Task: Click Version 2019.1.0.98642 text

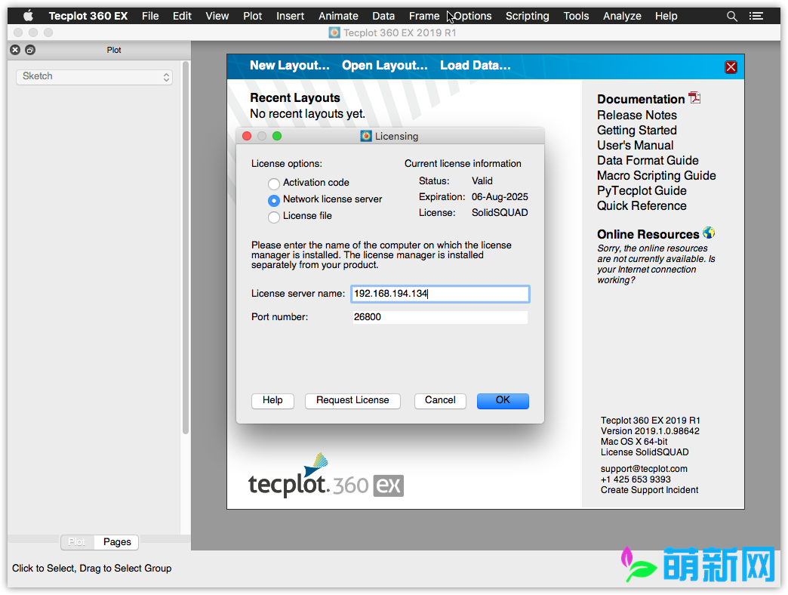Action: click(650, 431)
